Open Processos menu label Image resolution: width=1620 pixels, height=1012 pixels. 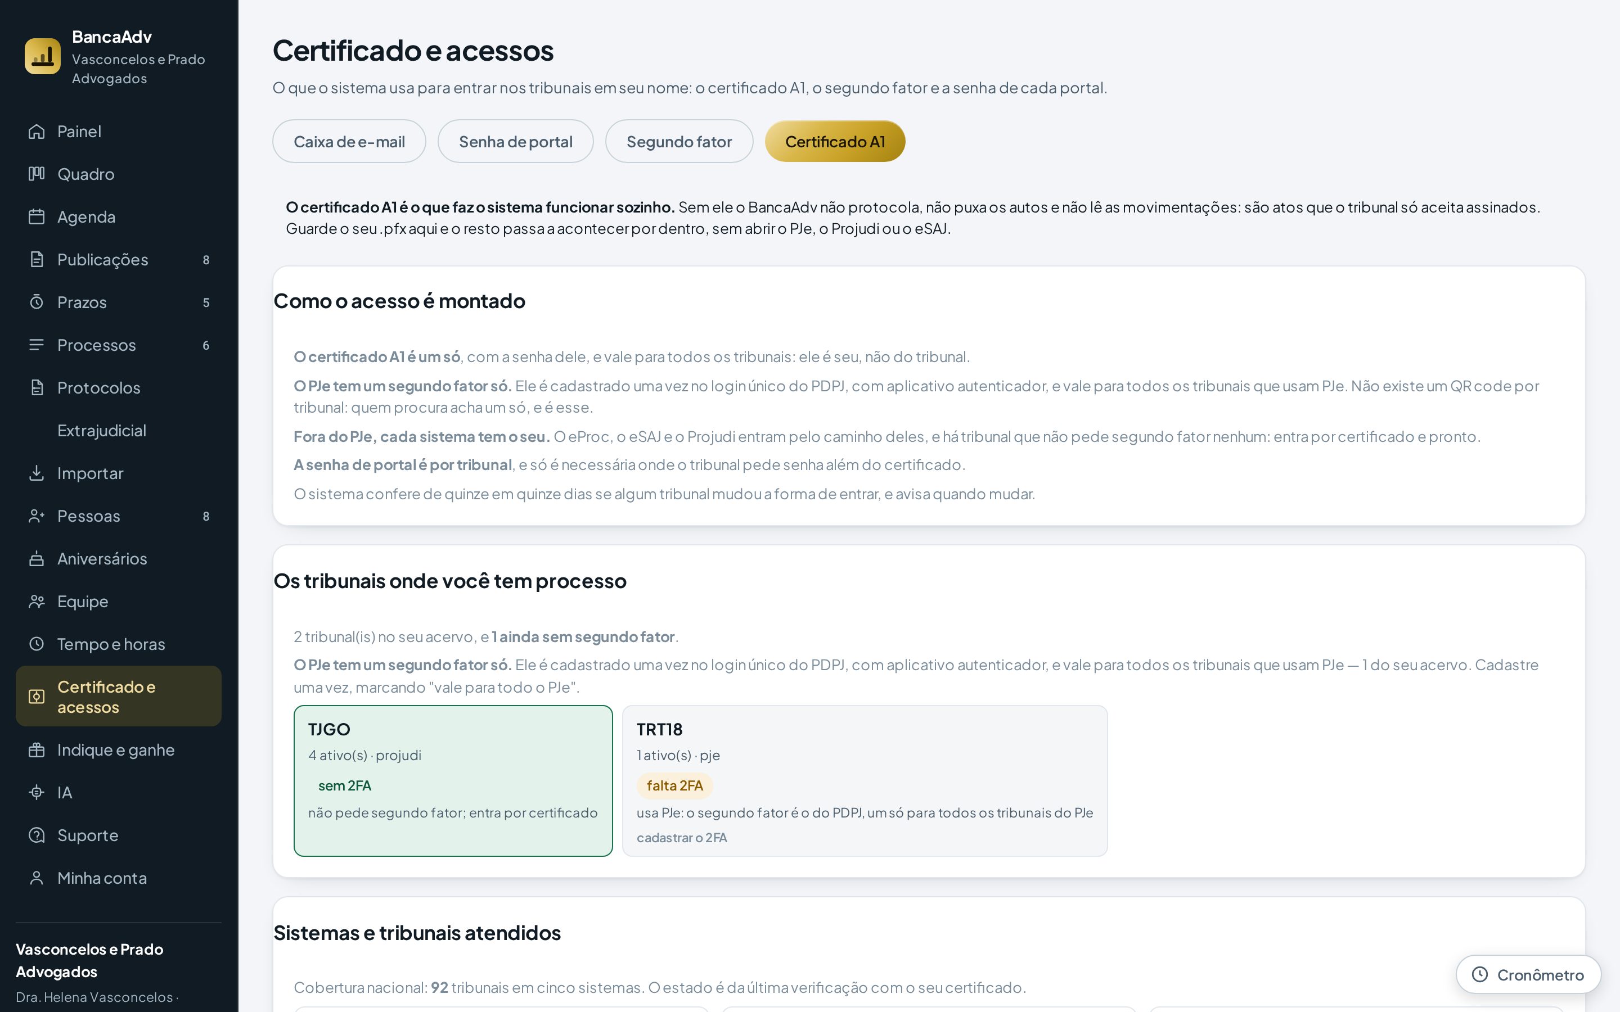point(96,345)
